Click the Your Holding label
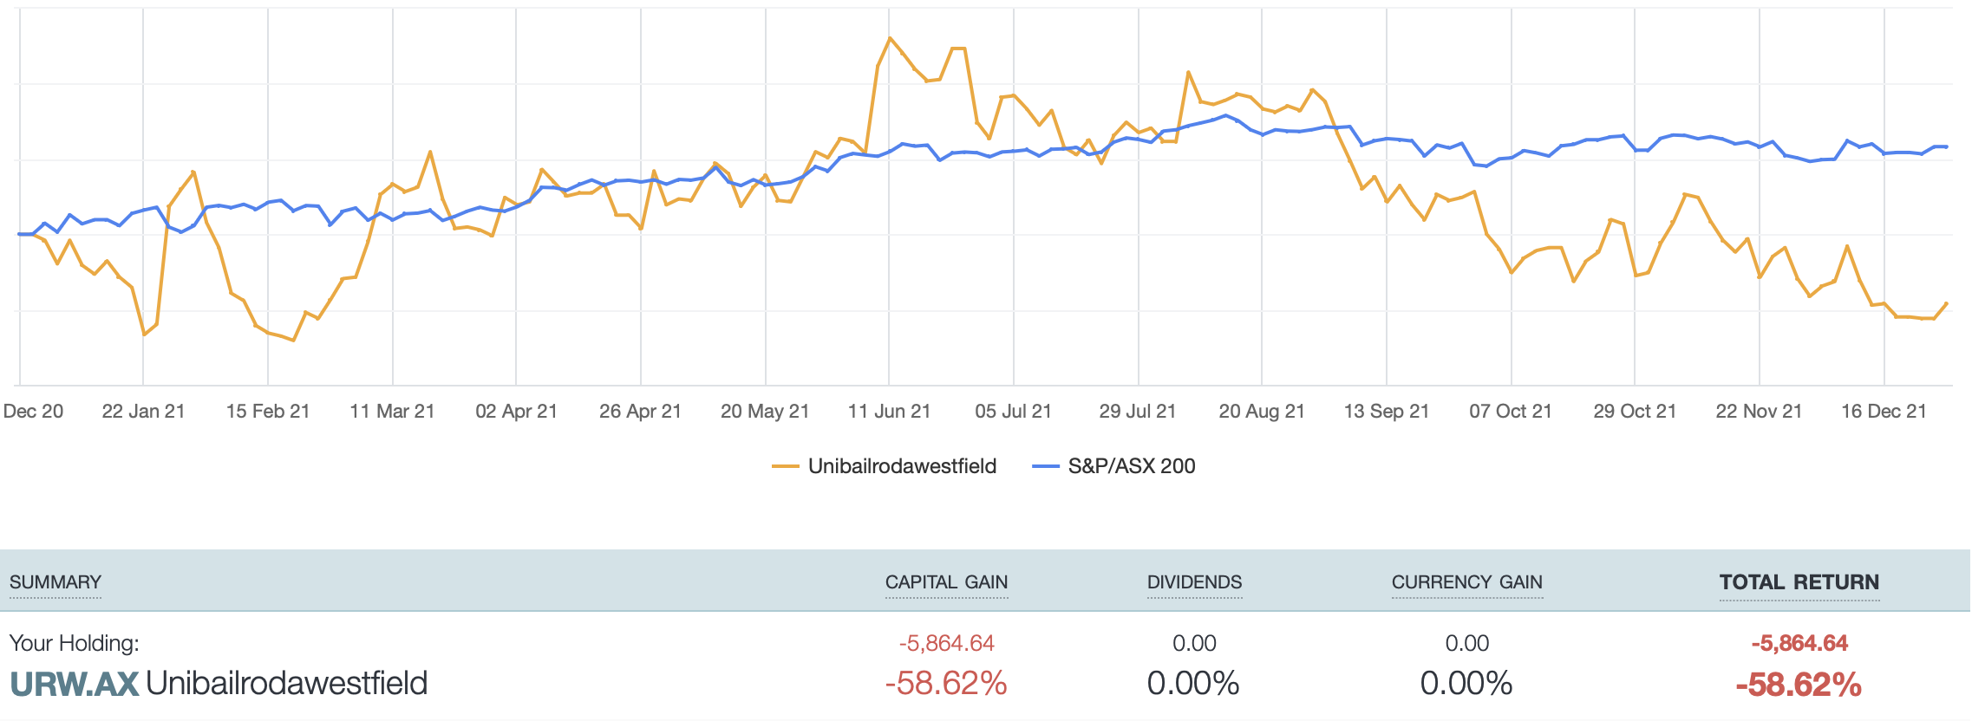1972x721 pixels. click(74, 643)
